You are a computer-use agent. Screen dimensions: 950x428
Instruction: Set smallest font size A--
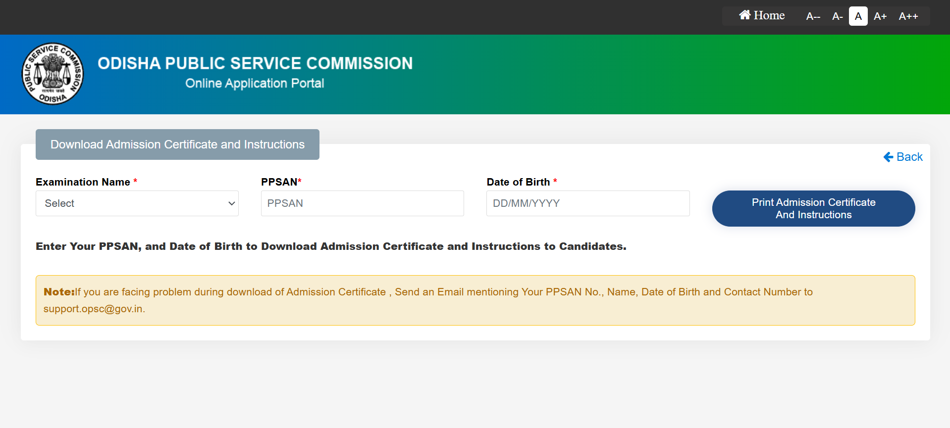click(x=813, y=16)
